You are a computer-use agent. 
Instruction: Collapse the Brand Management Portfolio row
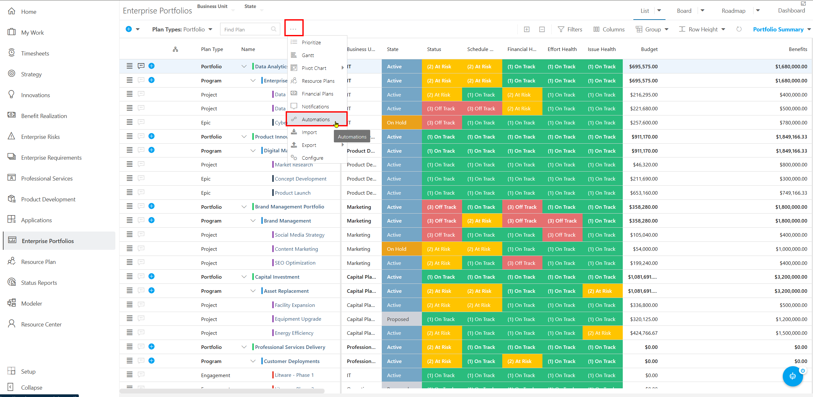(244, 207)
